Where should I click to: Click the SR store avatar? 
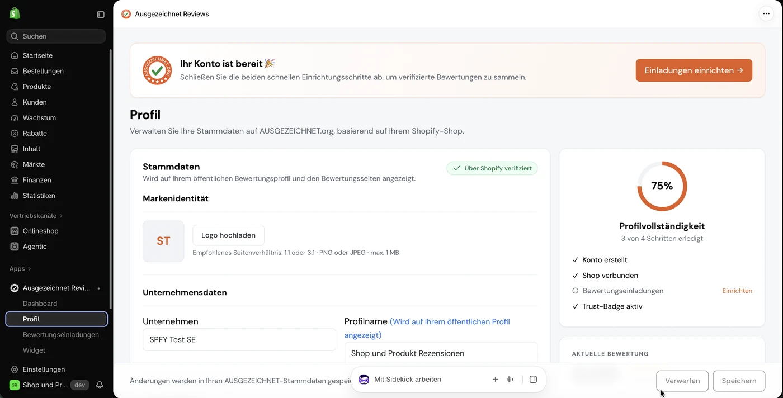(x=15, y=385)
